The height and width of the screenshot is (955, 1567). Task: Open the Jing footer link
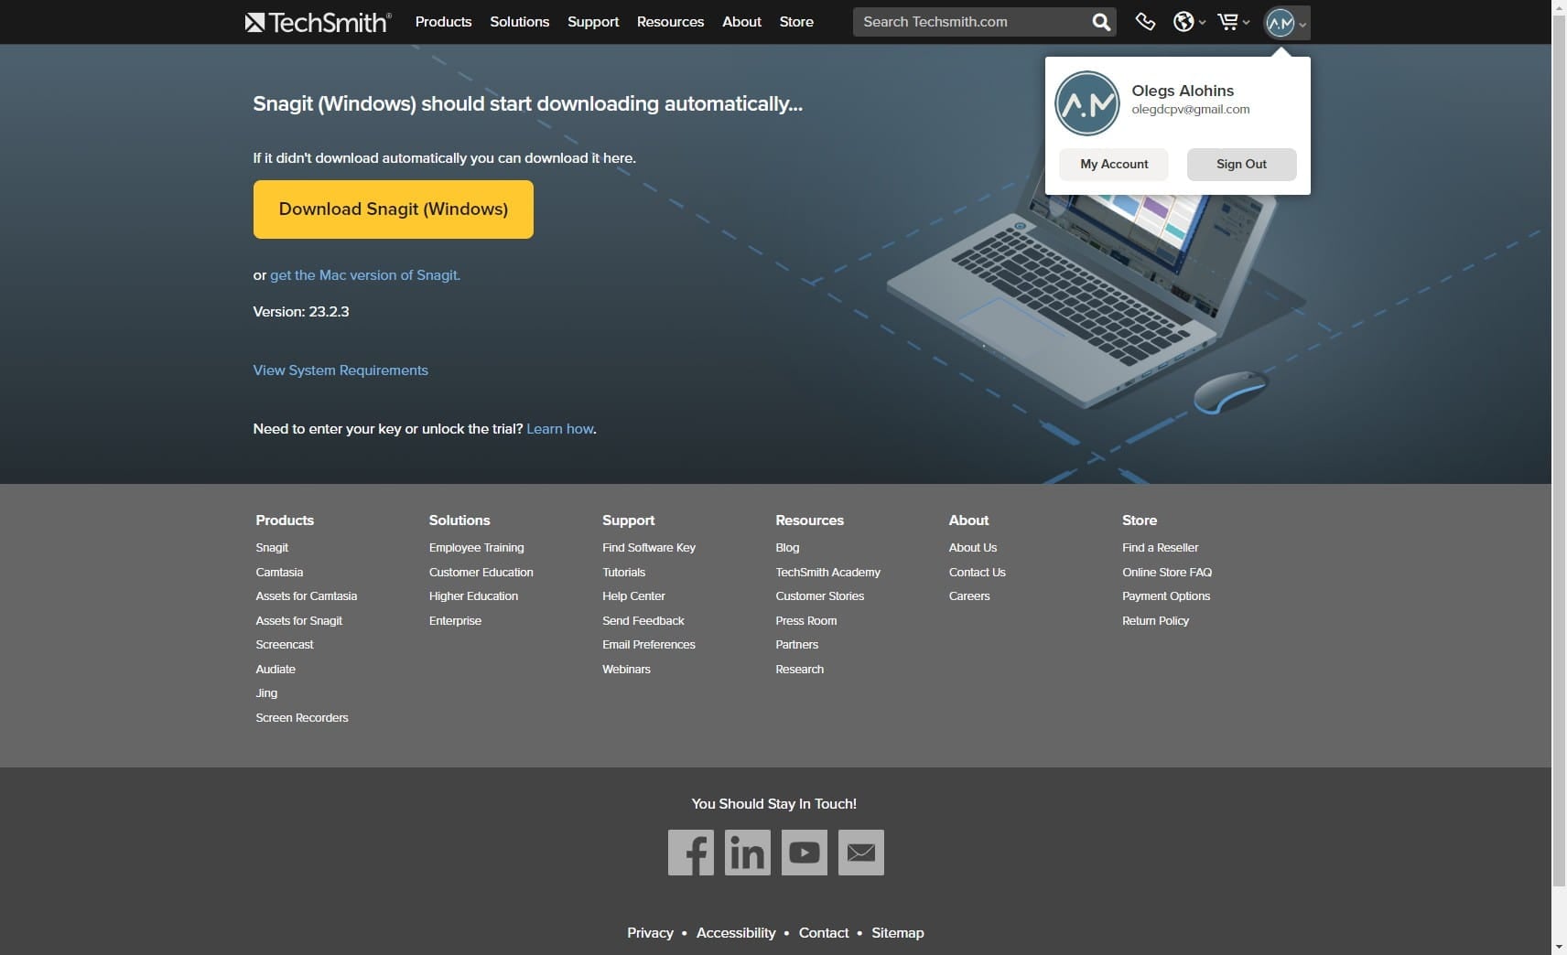coord(266,693)
